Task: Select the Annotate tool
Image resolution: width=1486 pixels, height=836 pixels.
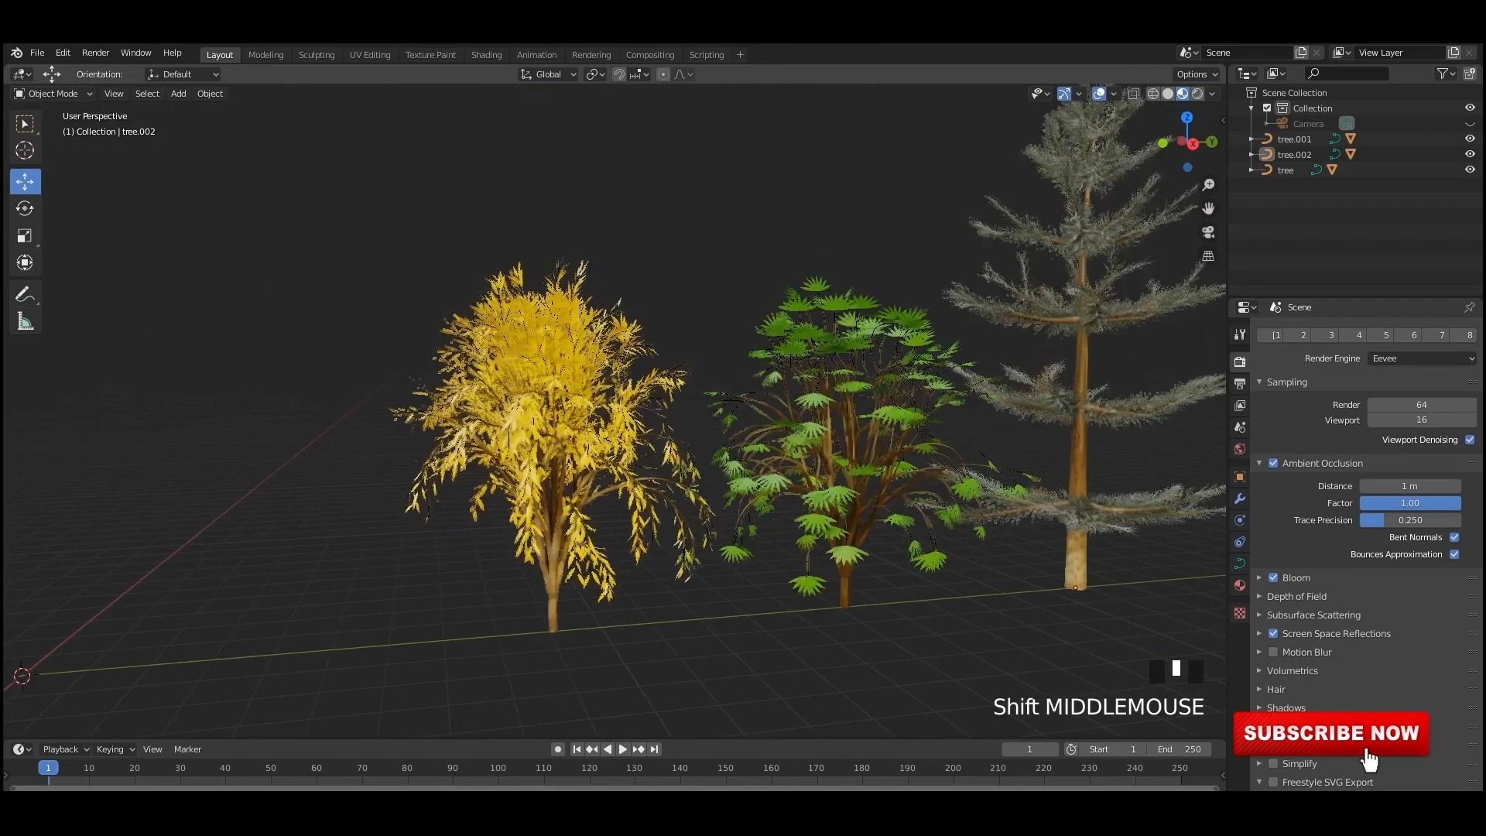Action: click(25, 294)
